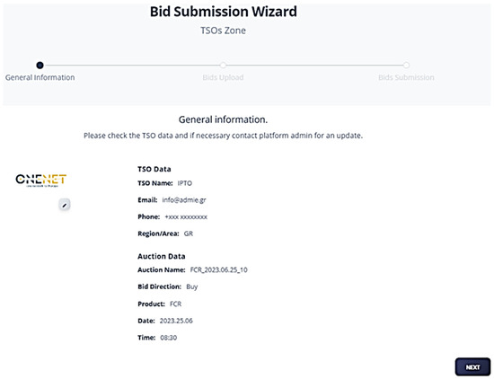The width and height of the screenshot is (494, 379).
Task: Select the General Information step circle
Action: pyautogui.click(x=40, y=66)
